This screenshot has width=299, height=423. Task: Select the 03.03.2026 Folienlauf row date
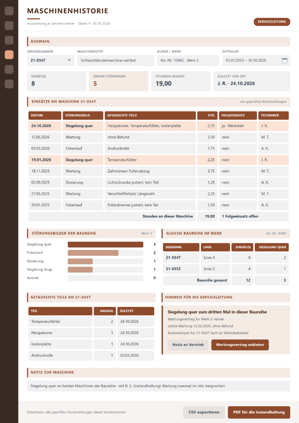point(45,148)
